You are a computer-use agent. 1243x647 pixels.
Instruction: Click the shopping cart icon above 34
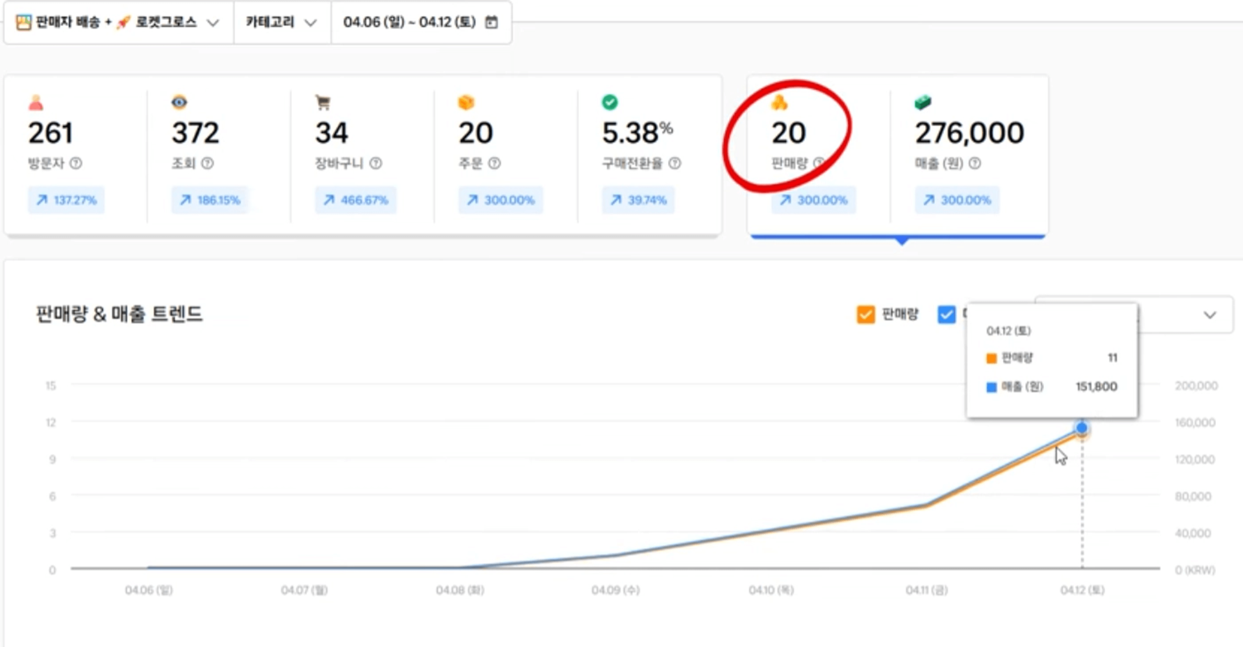[323, 102]
